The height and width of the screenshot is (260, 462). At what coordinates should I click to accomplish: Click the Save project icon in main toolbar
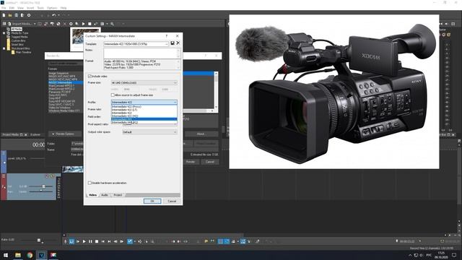tap(16, 15)
